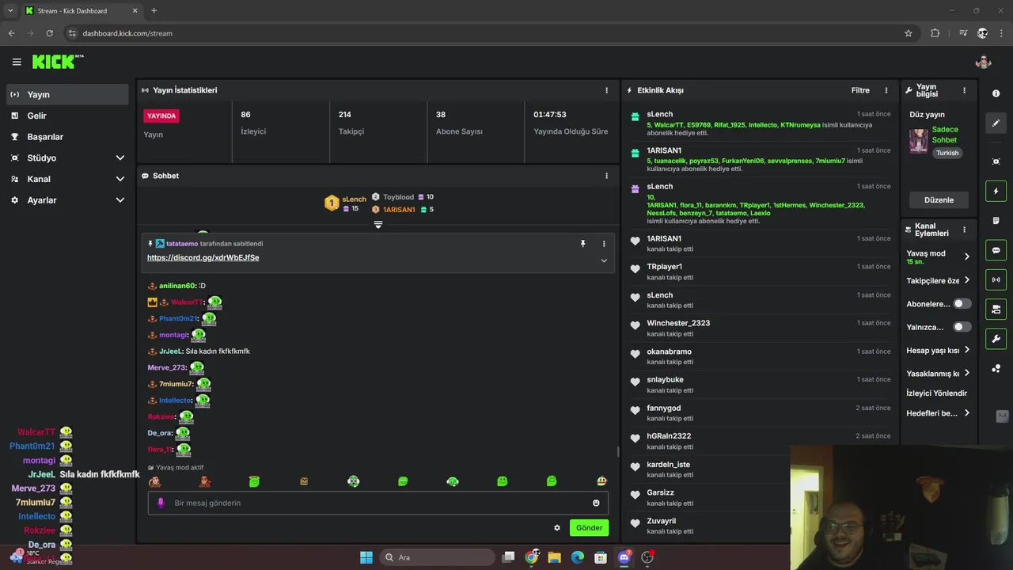Click the Kick logo
This screenshot has width=1013, height=570.
[x=57, y=62]
